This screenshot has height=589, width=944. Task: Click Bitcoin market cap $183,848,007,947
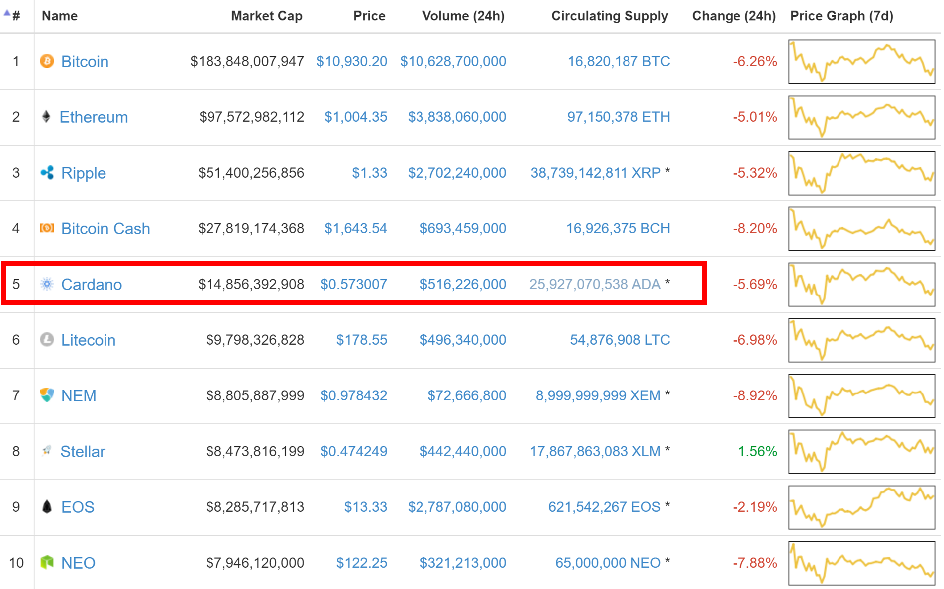click(247, 61)
